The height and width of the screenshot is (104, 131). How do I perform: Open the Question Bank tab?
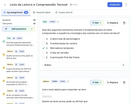pyautogui.click(x=42, y=12)
